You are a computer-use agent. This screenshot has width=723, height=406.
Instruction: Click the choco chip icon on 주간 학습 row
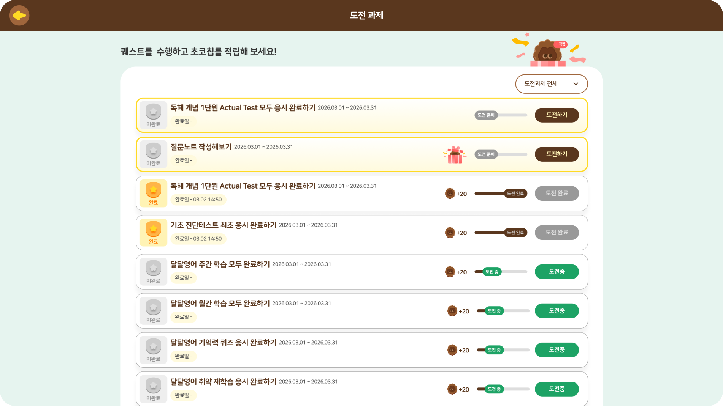coord(450,272)
